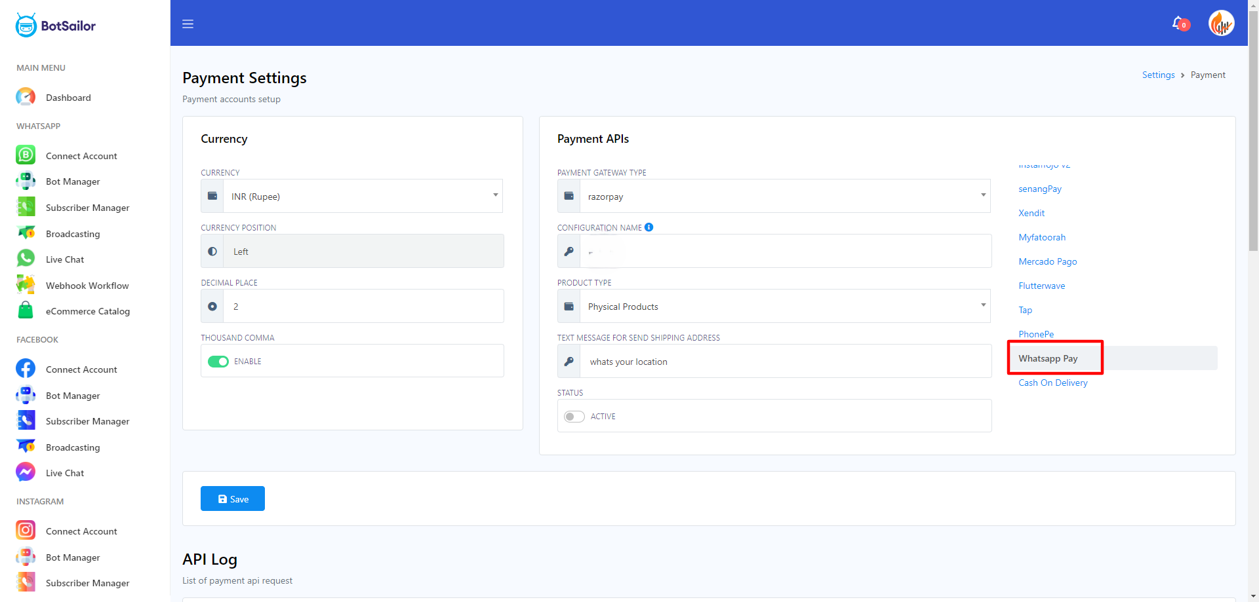1259x602 pixels.
Task: Enable the Status Active toggle
Action: click(x=574, y=417)
